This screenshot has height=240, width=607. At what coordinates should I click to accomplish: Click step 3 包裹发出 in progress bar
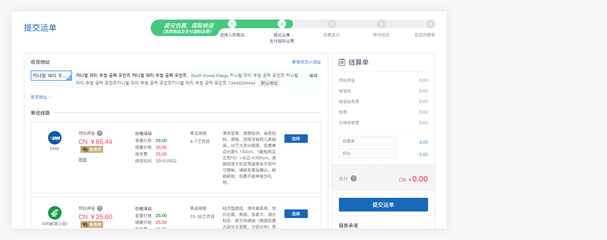[x=331, y=24]
